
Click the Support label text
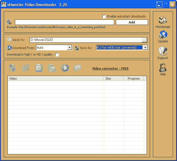(x=163, y=58)
